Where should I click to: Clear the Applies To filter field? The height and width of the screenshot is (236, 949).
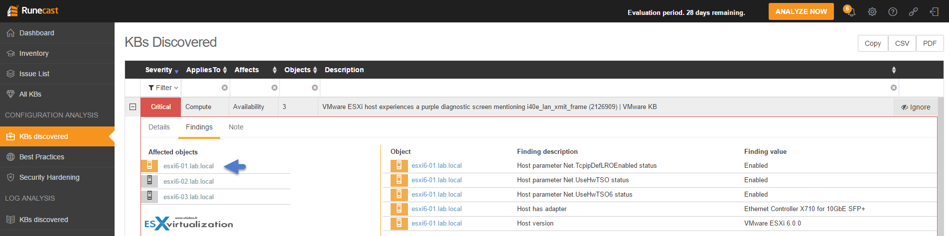[225, 88]
